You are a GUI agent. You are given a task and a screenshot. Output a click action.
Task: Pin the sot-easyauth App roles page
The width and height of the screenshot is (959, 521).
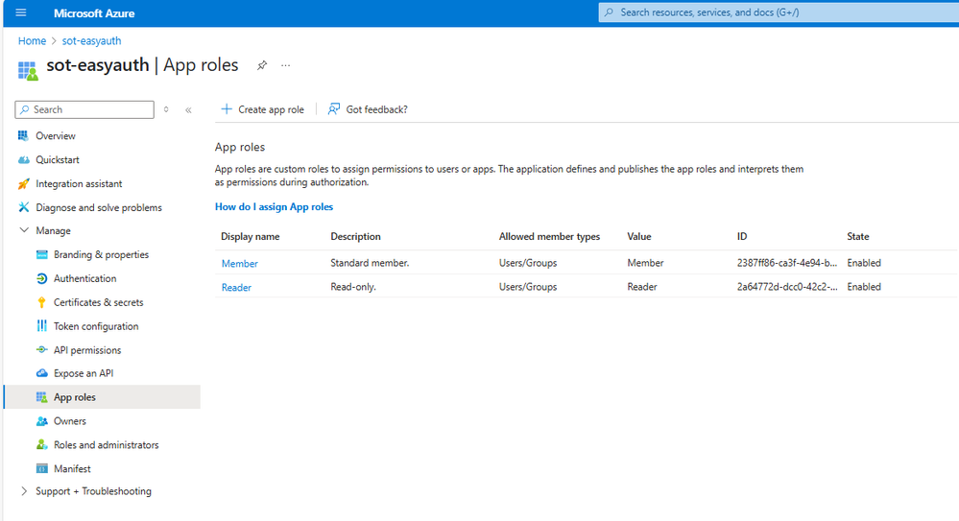click(x=261, y=65)
